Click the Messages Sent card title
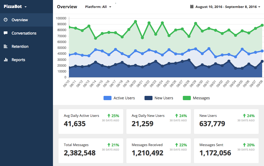Image resolution: width=264 pixels, height=166 pixels. (x=211, y=145)
